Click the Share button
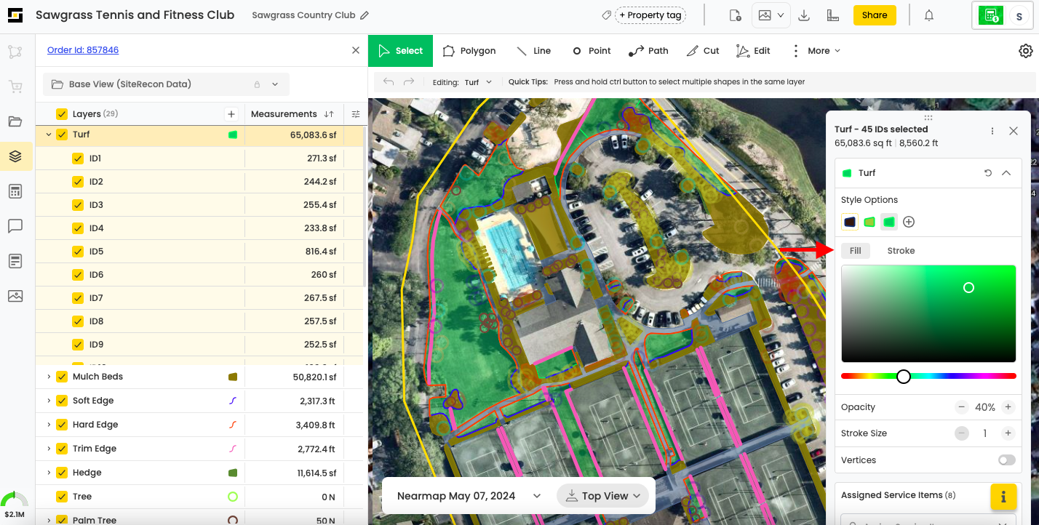Screen dimensions: 1039x525 874,15
